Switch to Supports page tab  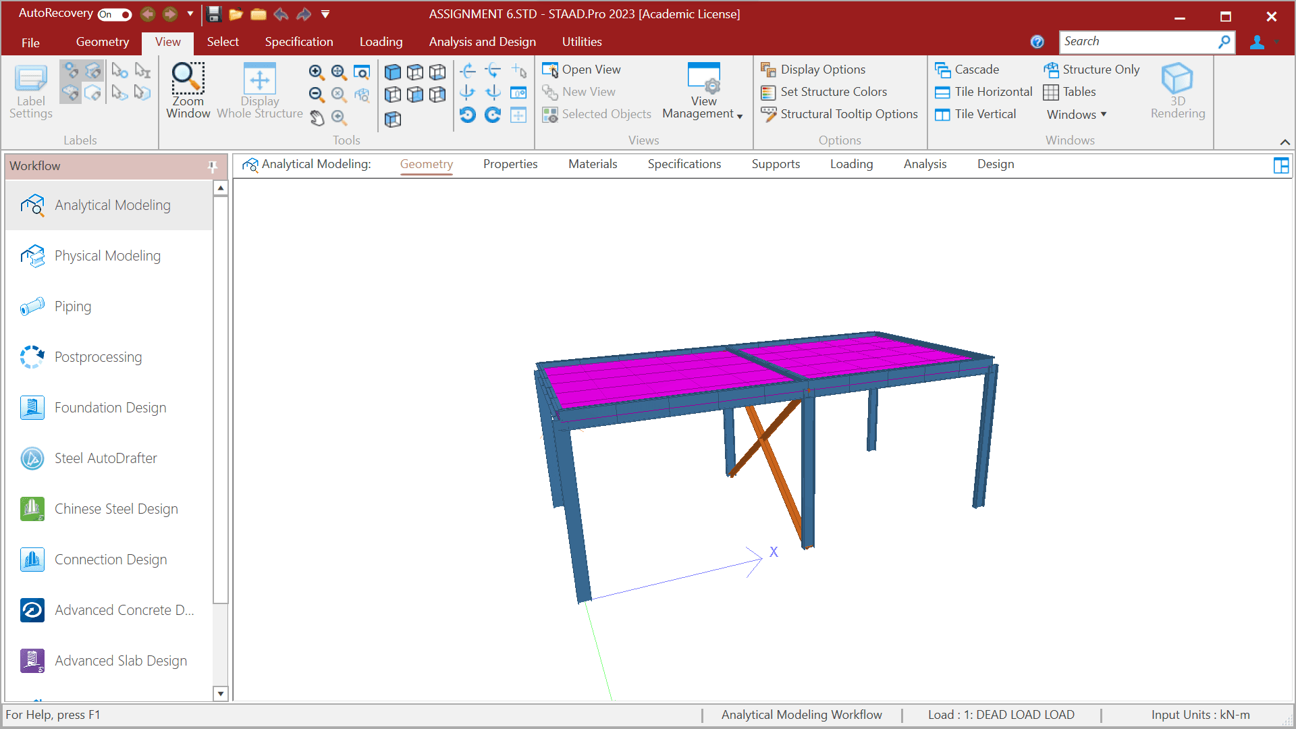tap(776, 164)
